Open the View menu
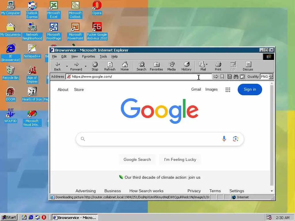This screenshot has height=221, width=295. coord(74,56)
